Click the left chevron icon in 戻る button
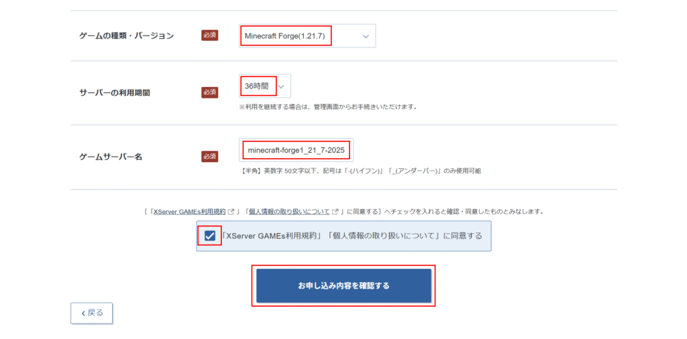Image resolution: width=687 pixels, height=339 pixels. [83, 313]
